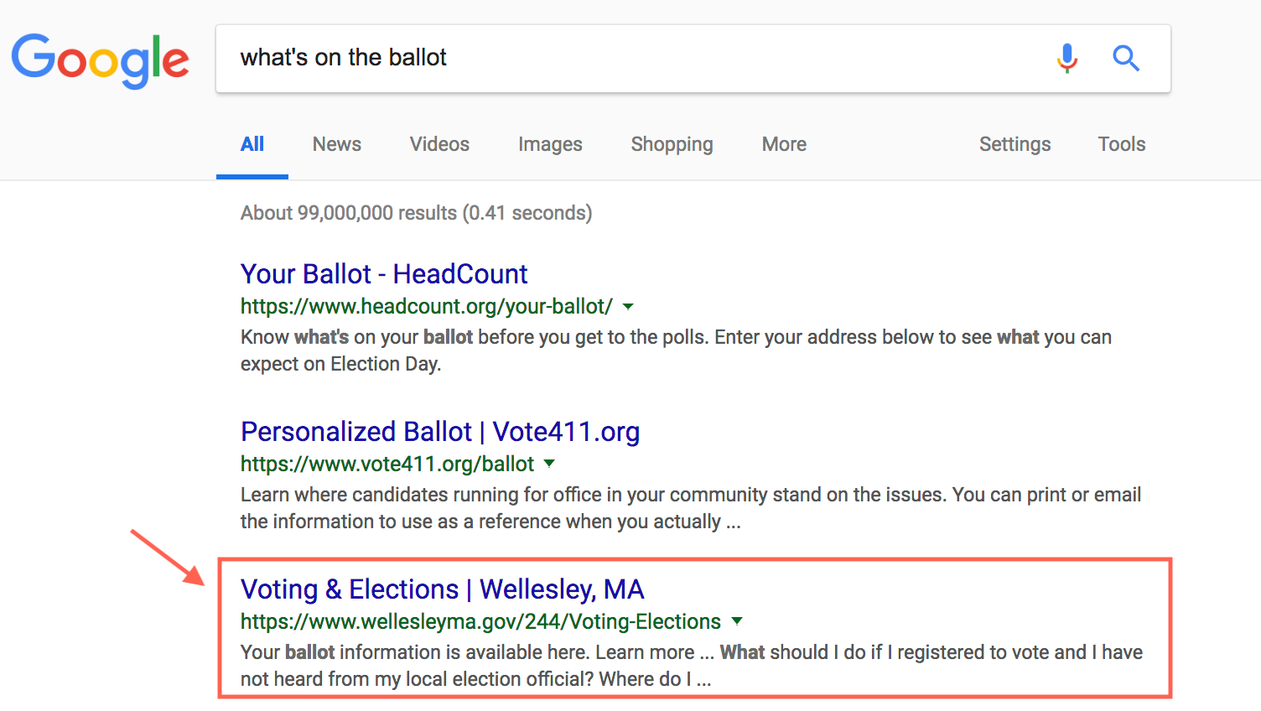Expand the headcount.org URL dropdown arrow

coord(628,307)
